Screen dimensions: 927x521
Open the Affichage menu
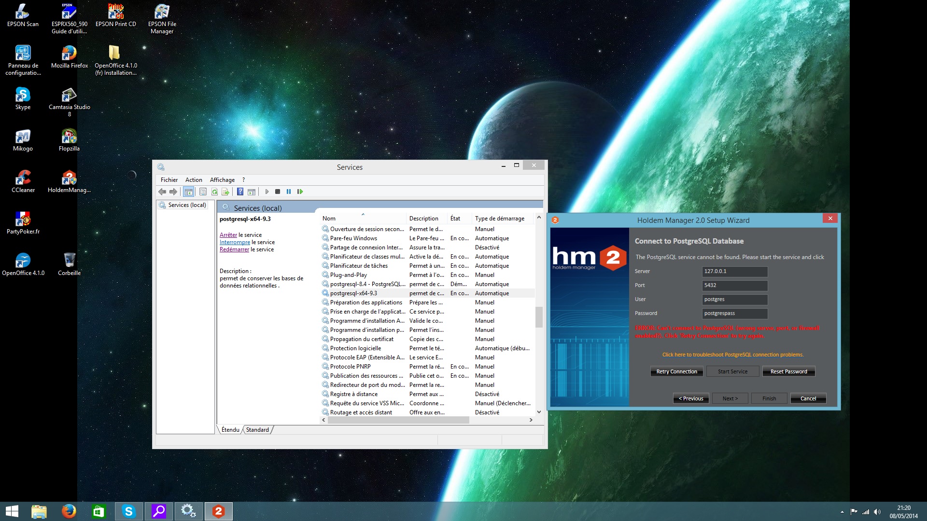222,179
